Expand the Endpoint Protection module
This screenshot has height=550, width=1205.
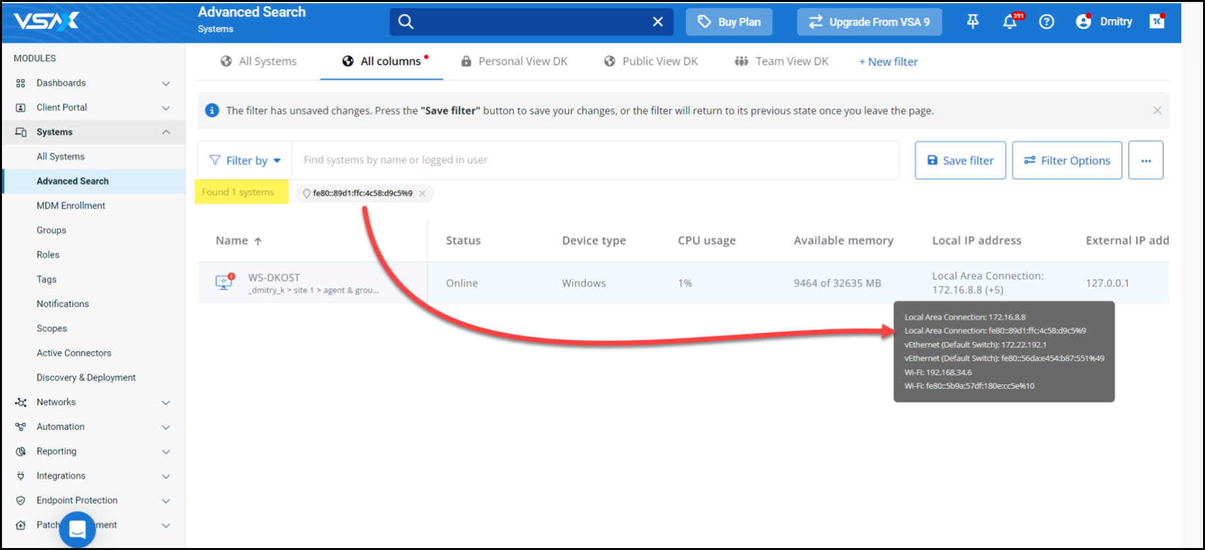click(166, 501)
